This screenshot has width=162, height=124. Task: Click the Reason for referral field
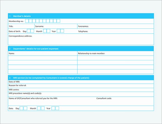tap(81, 86)
